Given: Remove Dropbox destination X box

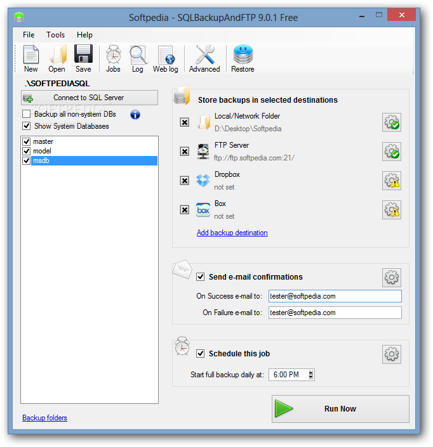Looking at the screenshot, I should [x=185, y=181].
